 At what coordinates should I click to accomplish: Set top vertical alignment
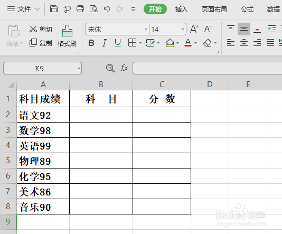(231, 29)
